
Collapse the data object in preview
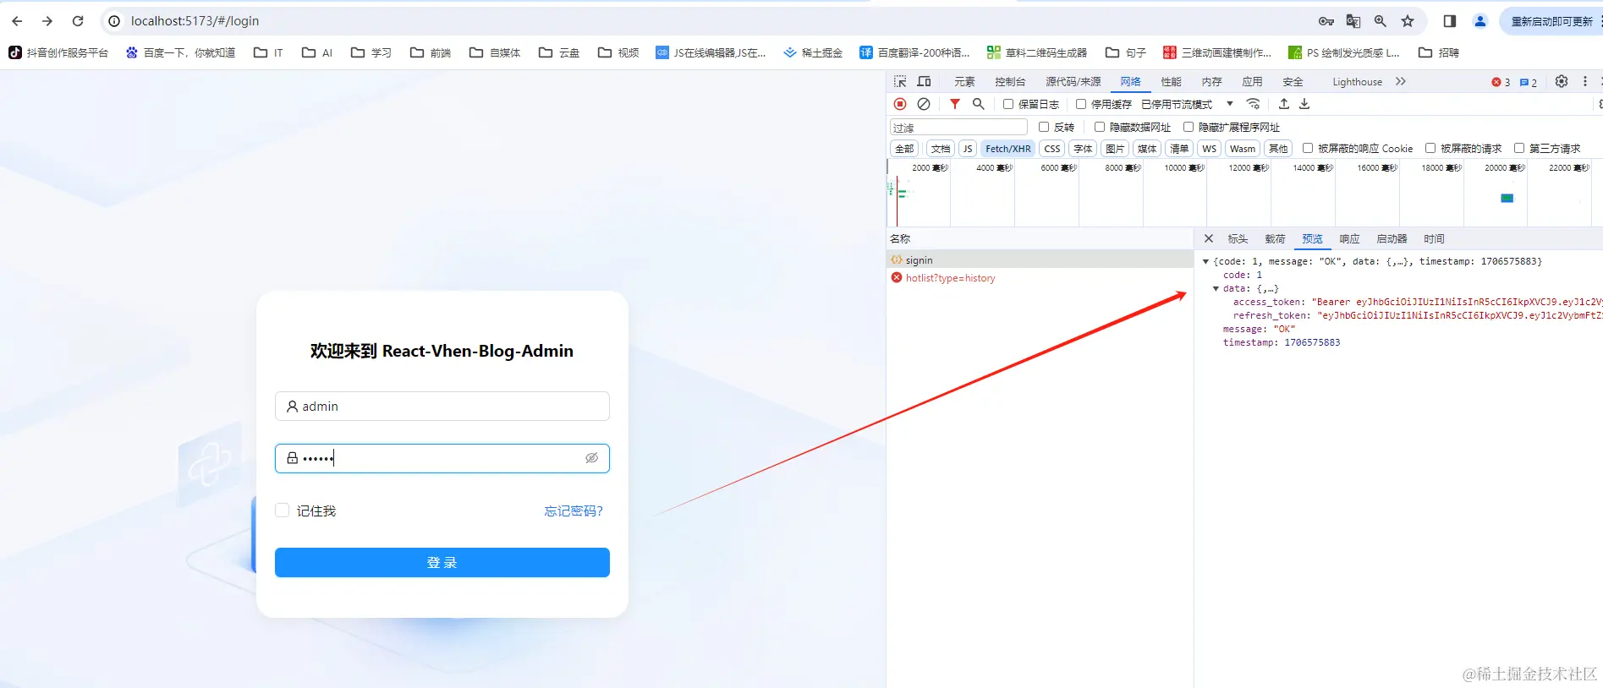tap(1216, 289)
